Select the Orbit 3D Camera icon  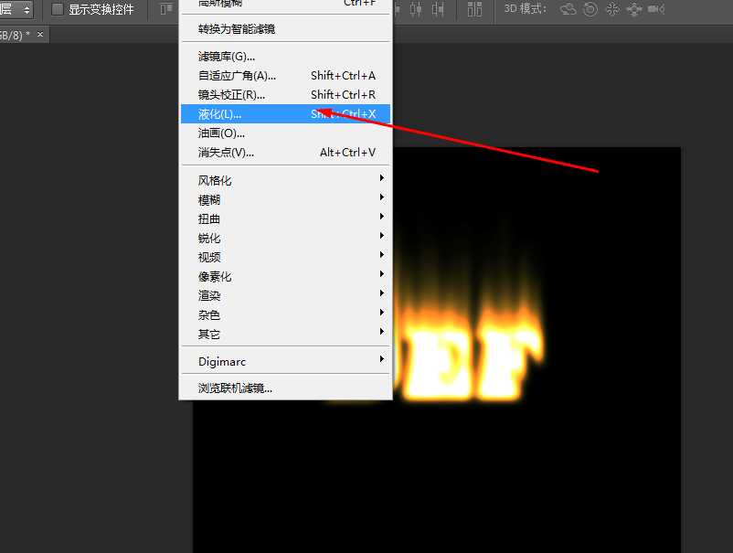pos(567,9)
